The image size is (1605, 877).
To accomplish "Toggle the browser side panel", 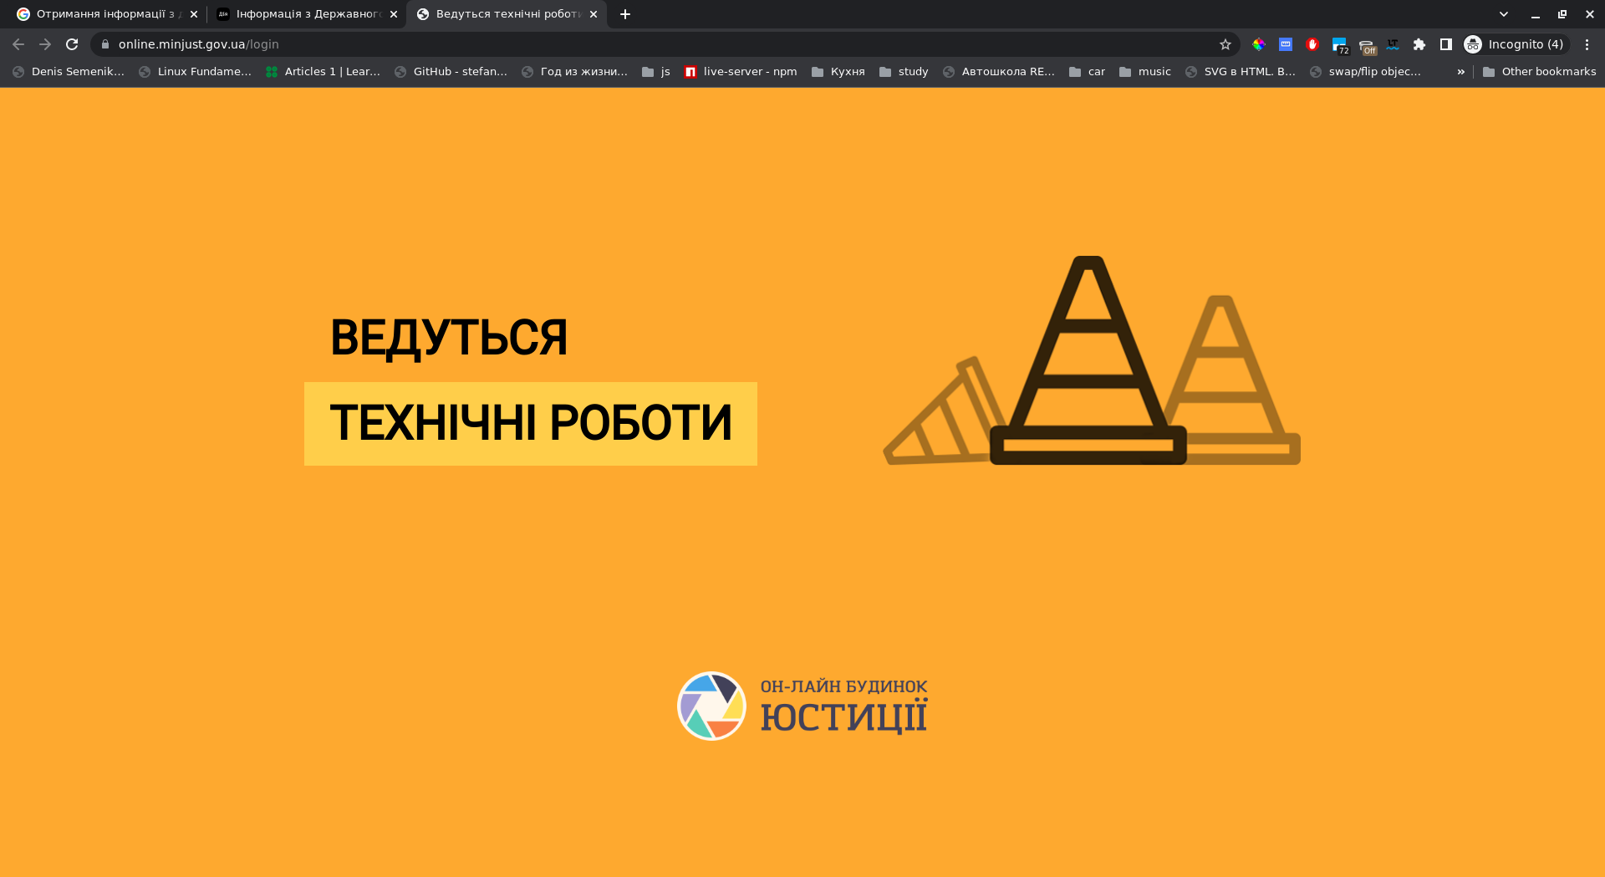I will click(x=1446, y=44).
